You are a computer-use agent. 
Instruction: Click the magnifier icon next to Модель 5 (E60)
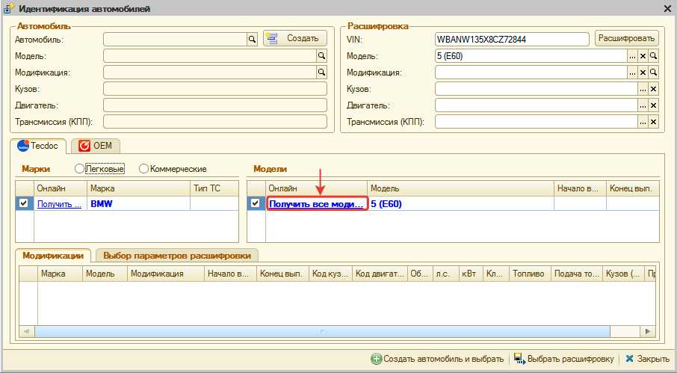(x=653, y=56)
